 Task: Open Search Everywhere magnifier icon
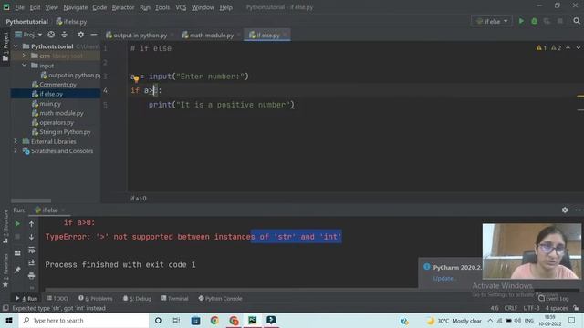[577, 21]
